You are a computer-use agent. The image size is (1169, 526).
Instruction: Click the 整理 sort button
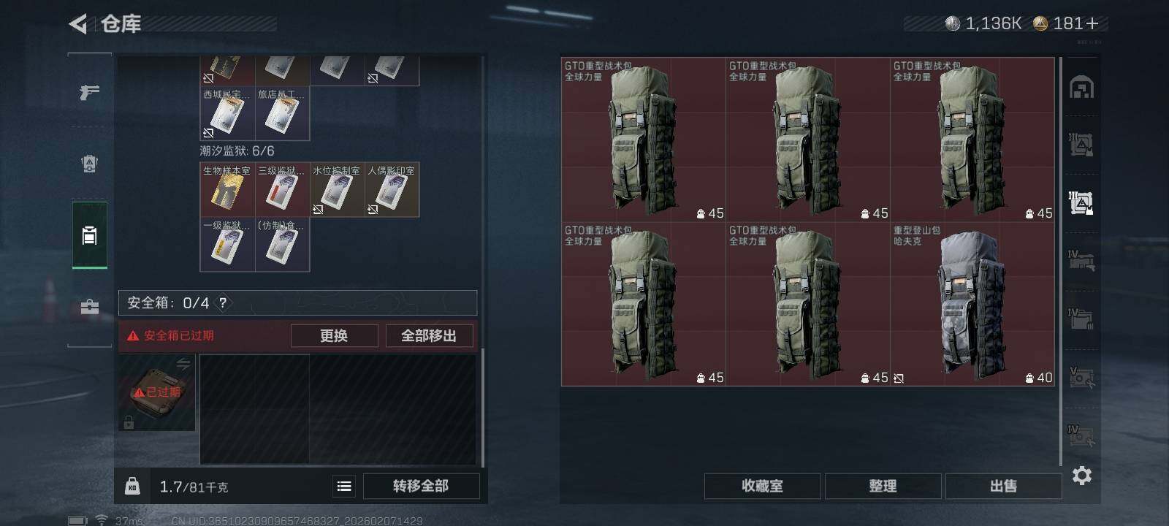tap(883, 486)
